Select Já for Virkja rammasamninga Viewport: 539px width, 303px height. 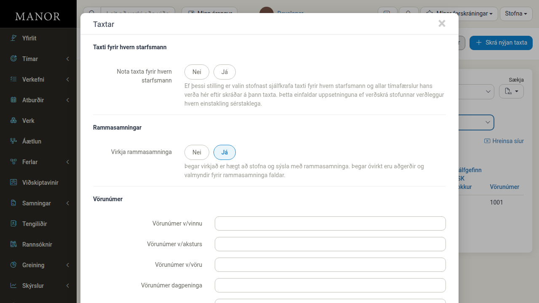(224, 152)
